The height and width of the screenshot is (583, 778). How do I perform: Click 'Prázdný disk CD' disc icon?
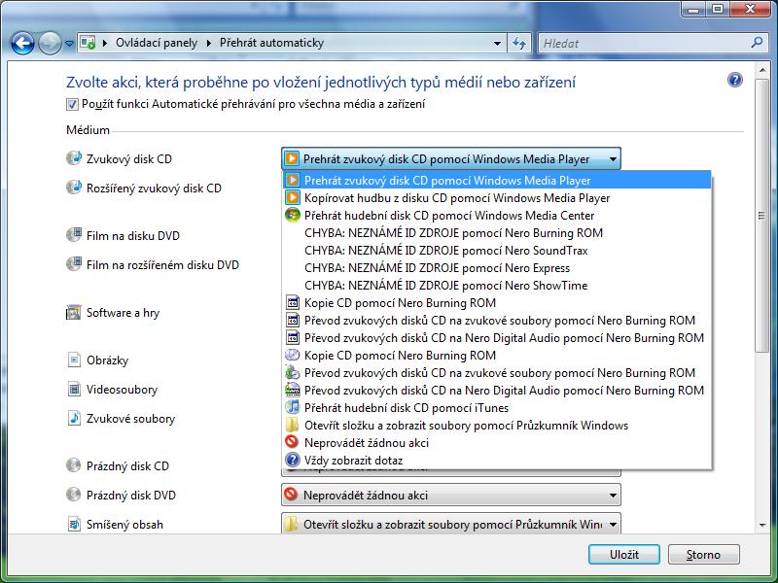74,465
